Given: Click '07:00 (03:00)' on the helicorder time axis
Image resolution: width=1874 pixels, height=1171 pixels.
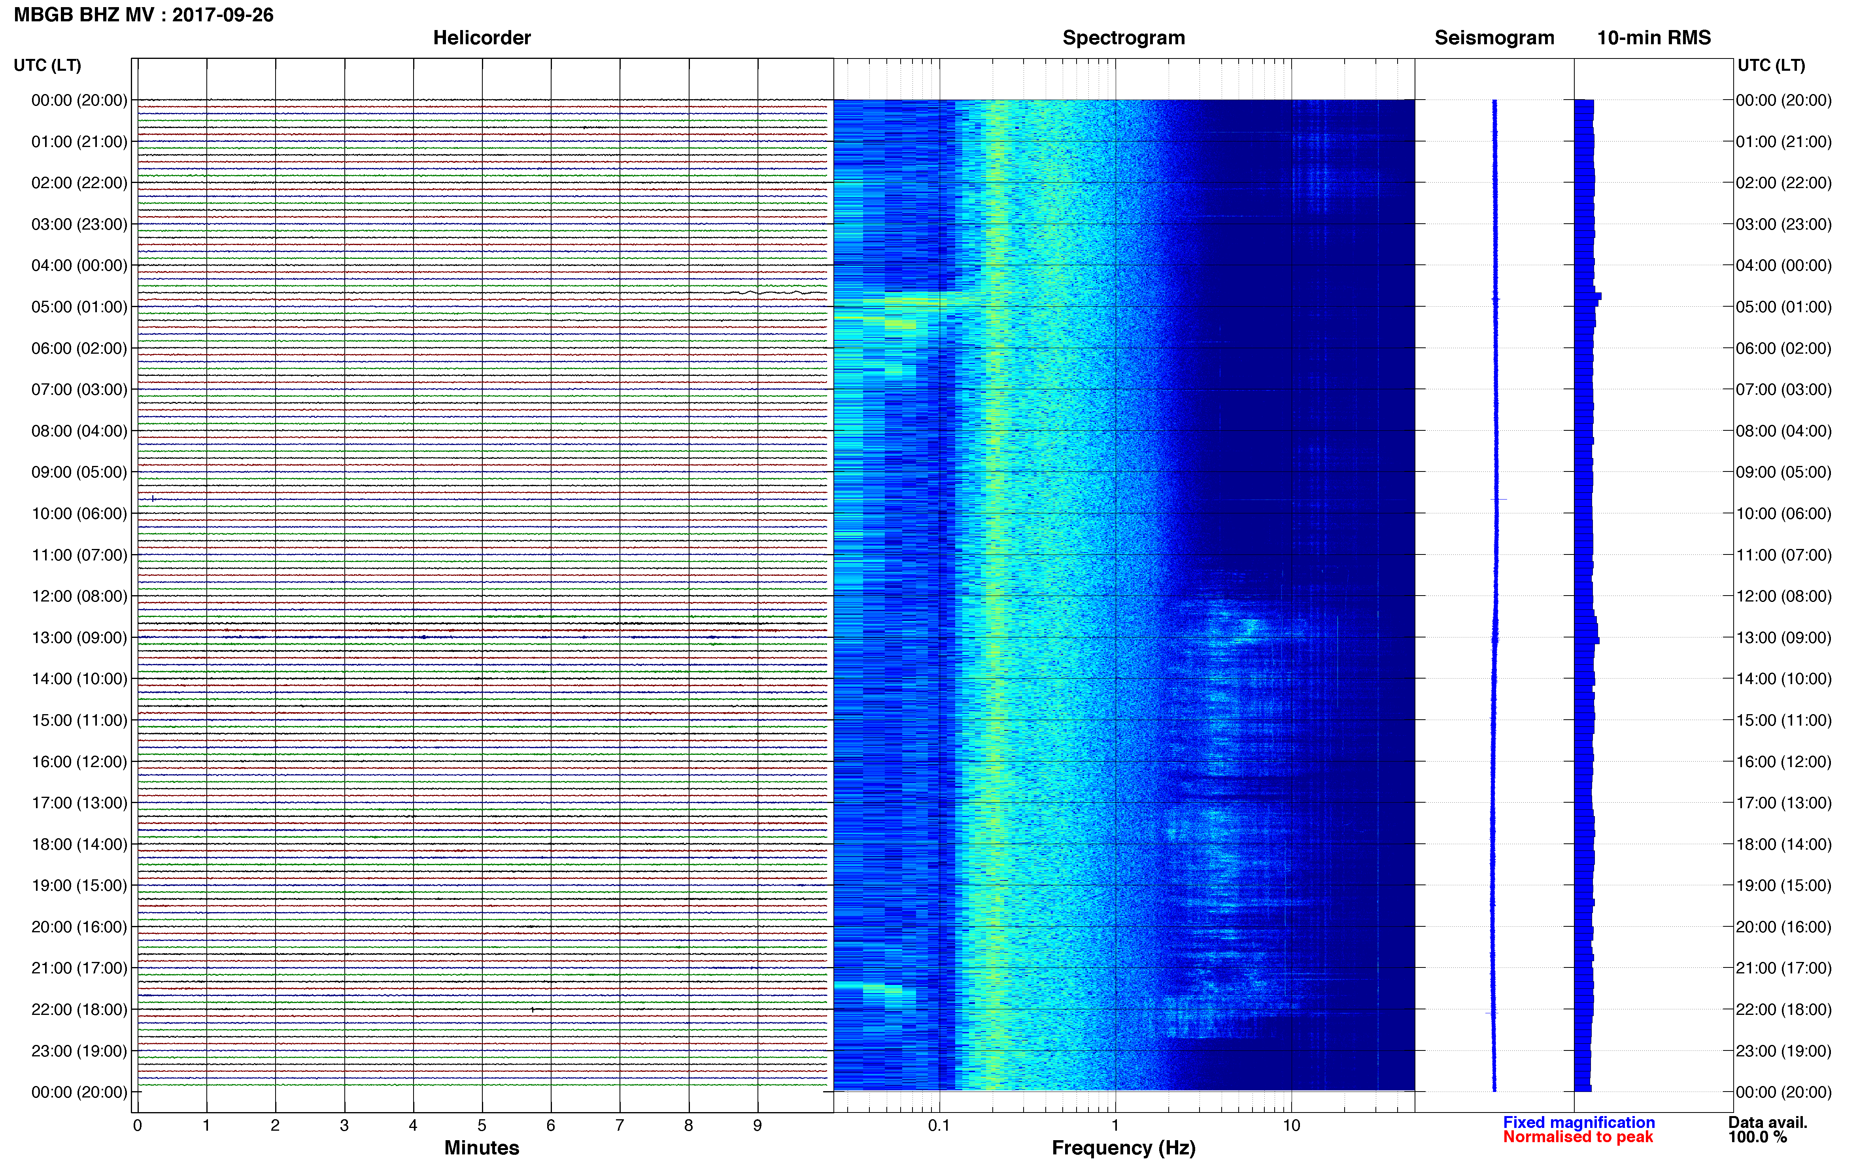Looking at the screenshot, I should tap(79, 390).
